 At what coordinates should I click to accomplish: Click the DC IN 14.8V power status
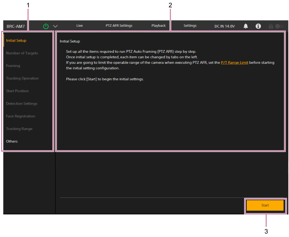pos(224,26)
